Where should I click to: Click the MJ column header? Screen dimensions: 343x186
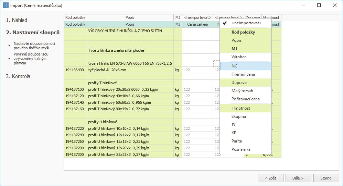(x=178, y=17)
